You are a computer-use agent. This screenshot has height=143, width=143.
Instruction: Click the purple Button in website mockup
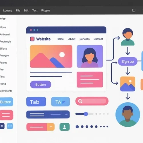pos(41,84)
